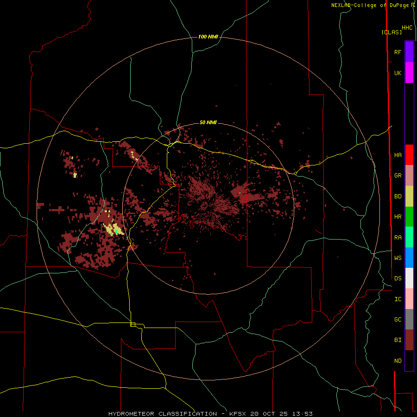Click the GR legend label

(398, 176)
